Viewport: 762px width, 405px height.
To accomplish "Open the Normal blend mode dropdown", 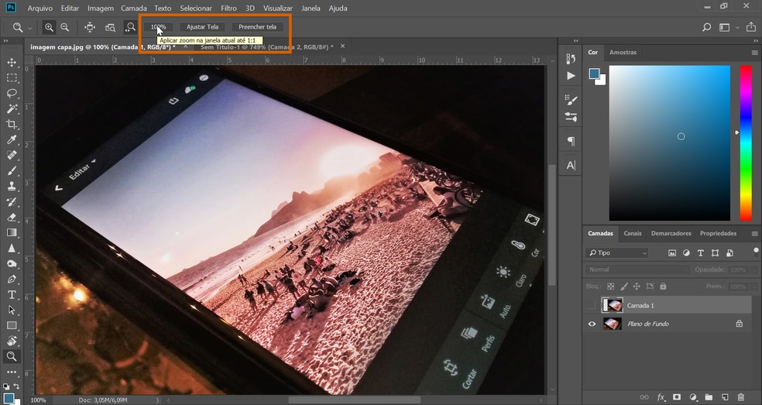I will click(x=637, y=269).
